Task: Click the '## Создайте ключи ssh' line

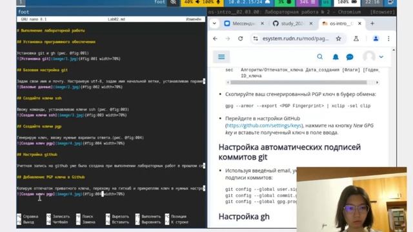Action: click(39, 98)
